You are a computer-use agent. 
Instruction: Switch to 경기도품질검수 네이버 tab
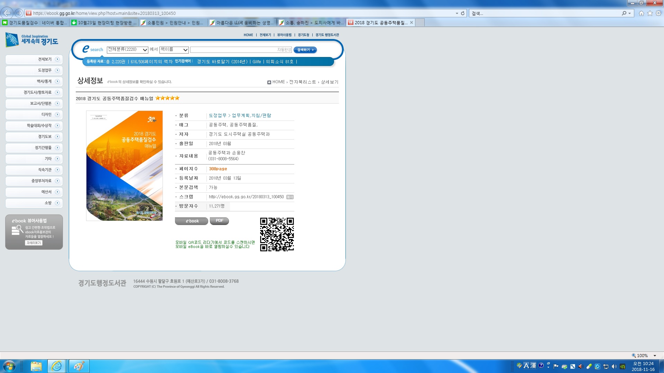pos(35,22)
